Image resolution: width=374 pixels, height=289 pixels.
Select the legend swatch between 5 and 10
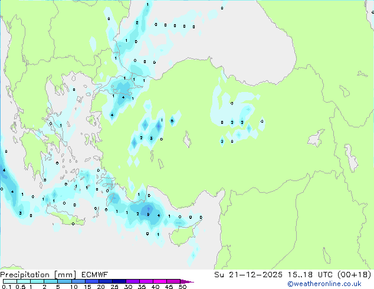(x=64, y=281)
